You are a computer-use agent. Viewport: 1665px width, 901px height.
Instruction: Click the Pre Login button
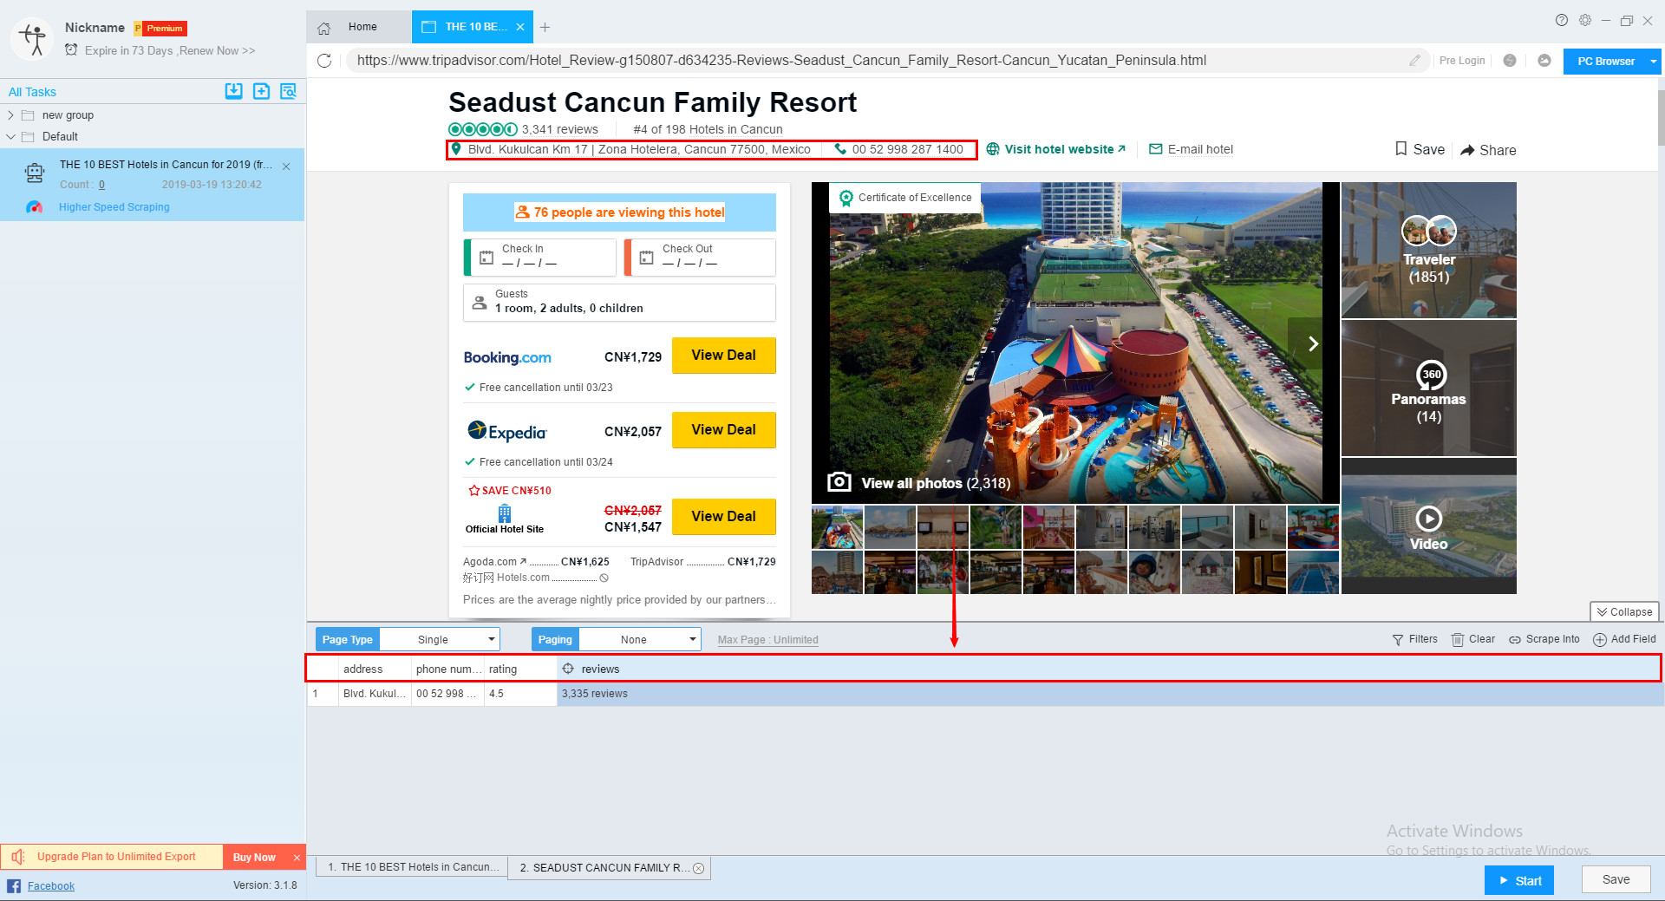tap(1462, 61)
